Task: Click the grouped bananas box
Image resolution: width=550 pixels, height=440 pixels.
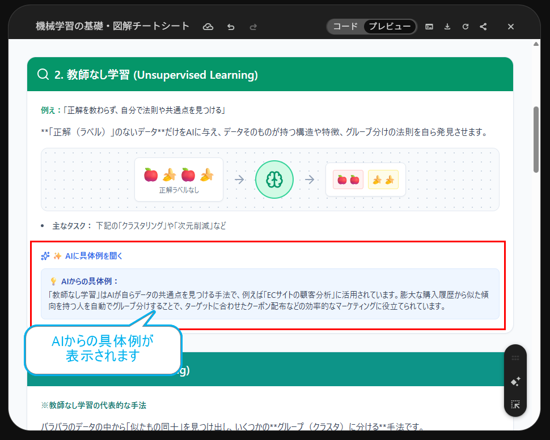Action: [383, 180]
